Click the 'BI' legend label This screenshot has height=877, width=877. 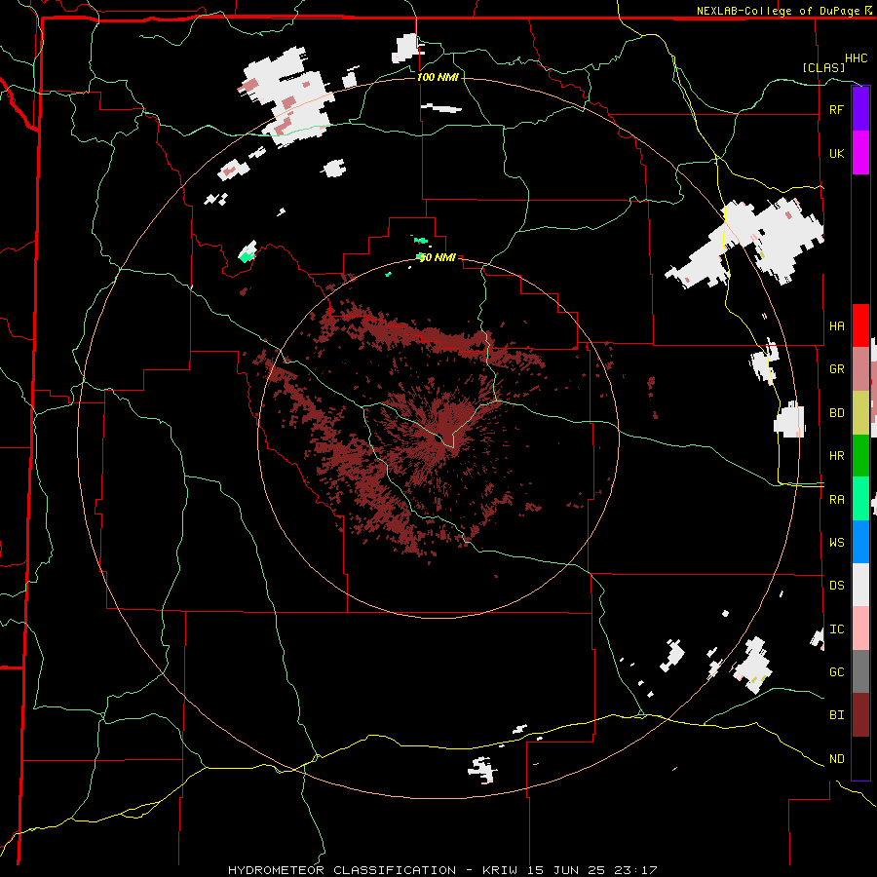[x=836, y=715]
